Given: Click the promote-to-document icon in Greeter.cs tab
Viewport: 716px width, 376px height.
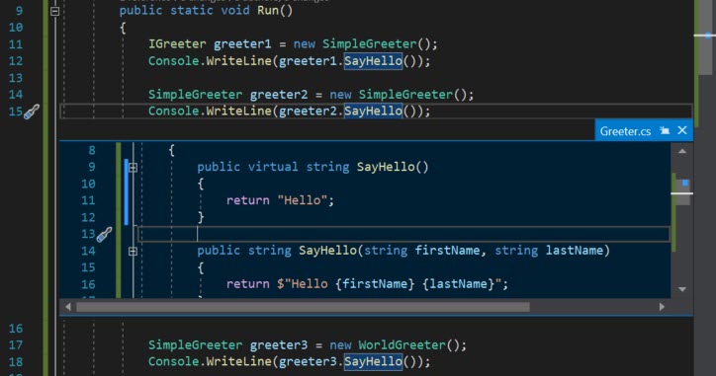Looking at the screenshot, I should point(665,131).
